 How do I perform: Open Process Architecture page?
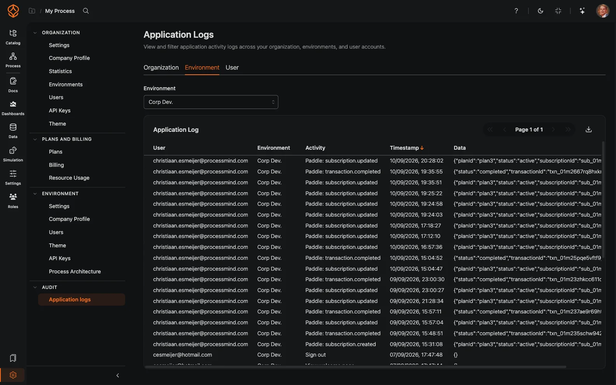[x=75, y=271]
